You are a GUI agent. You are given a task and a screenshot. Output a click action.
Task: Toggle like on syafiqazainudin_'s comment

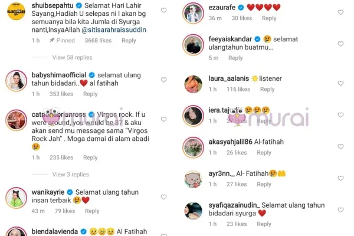point(340,210)
